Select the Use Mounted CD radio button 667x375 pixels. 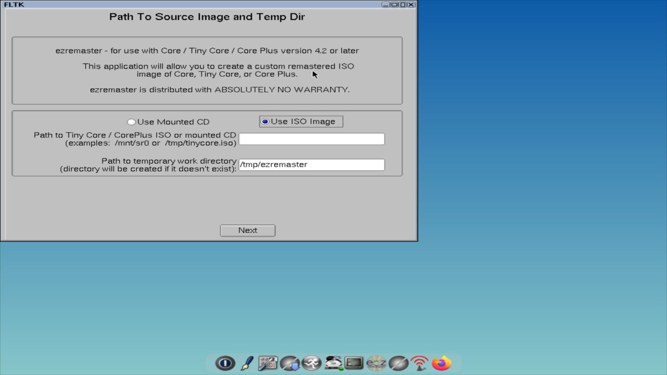tap(132, 122)
